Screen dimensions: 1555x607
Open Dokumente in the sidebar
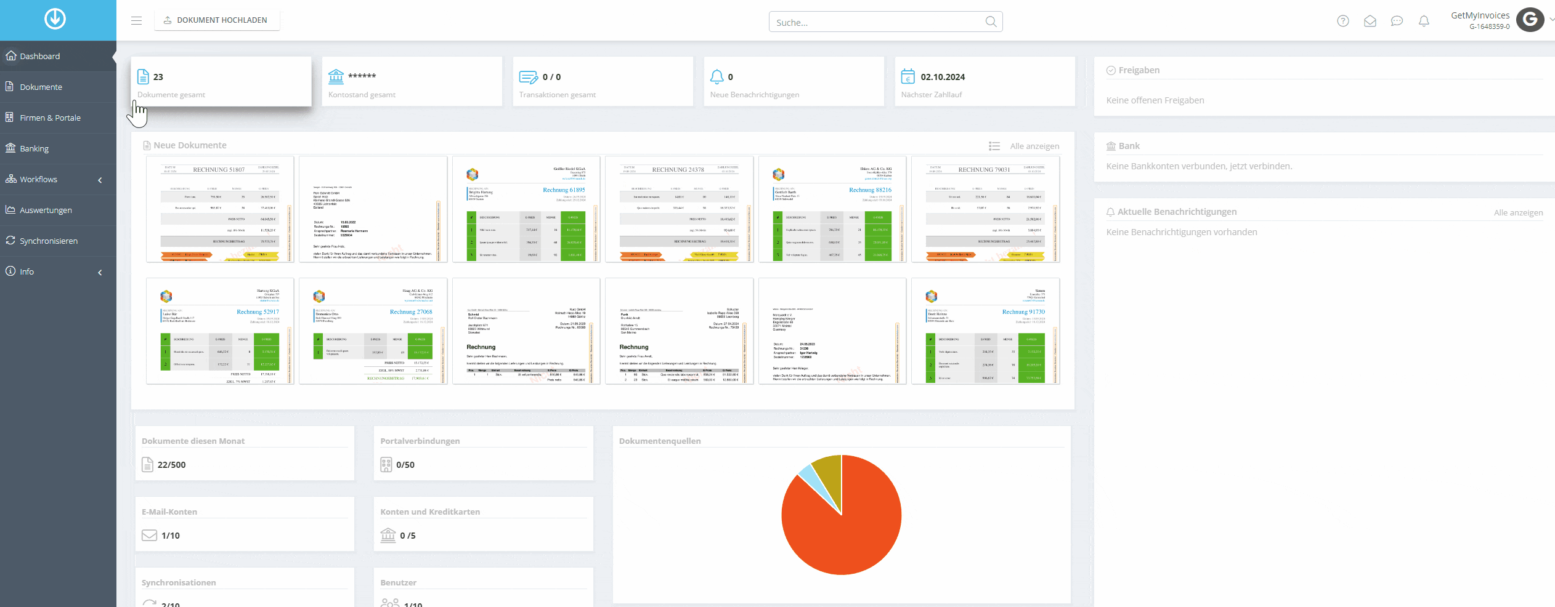point(58,87)
